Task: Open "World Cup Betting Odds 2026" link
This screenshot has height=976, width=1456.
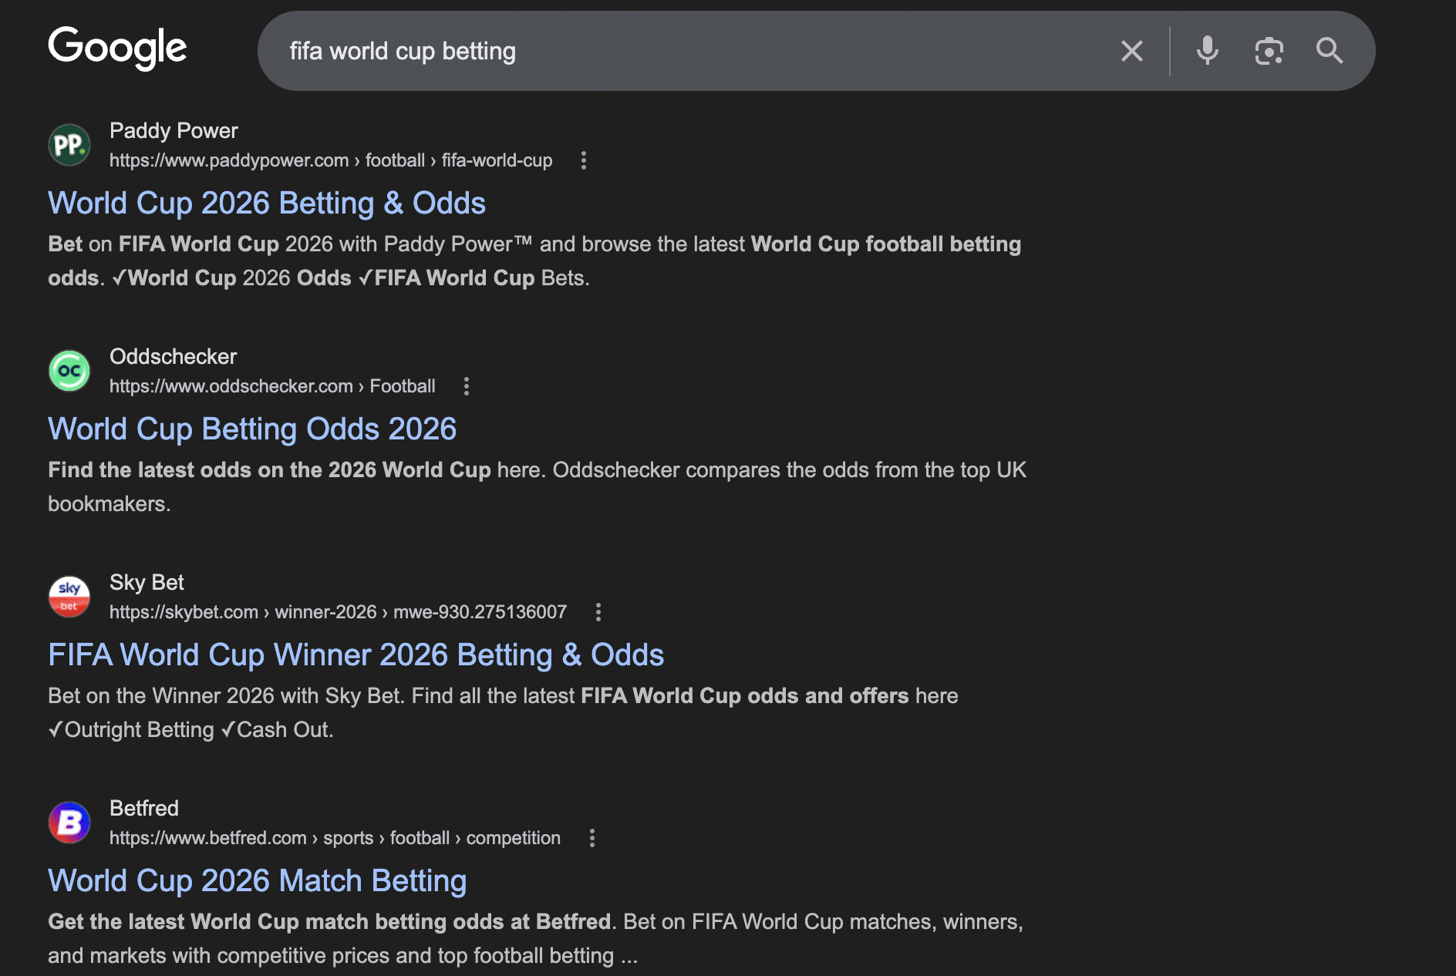Action: (252, 429)
